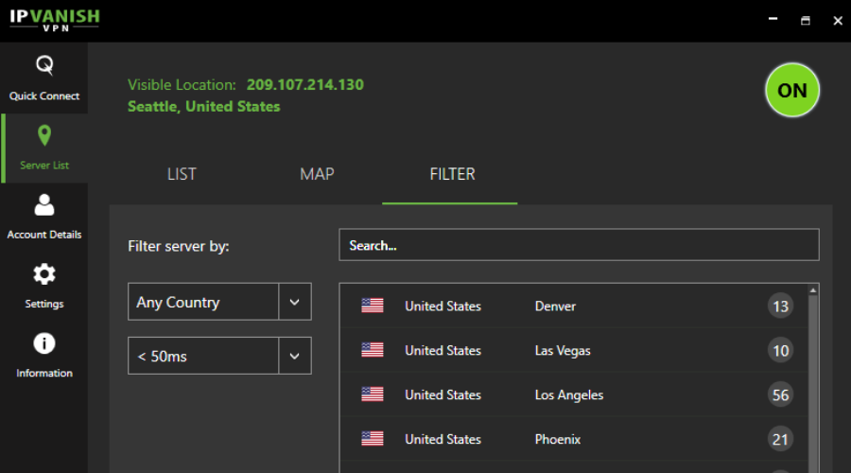Viewport: 851px width, 473px height.
Task: Click the IPVanish VPN logo
Action: click(54, 20)
